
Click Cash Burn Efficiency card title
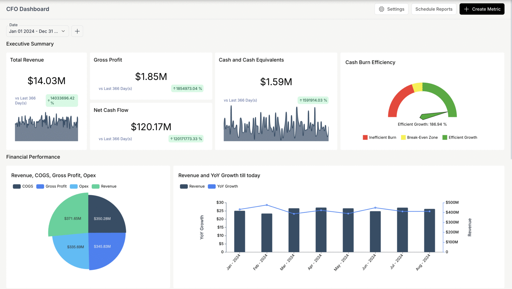click(370, 62)
